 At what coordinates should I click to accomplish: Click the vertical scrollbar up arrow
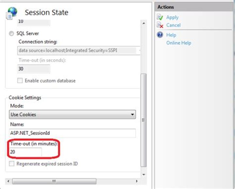point(144,23)
